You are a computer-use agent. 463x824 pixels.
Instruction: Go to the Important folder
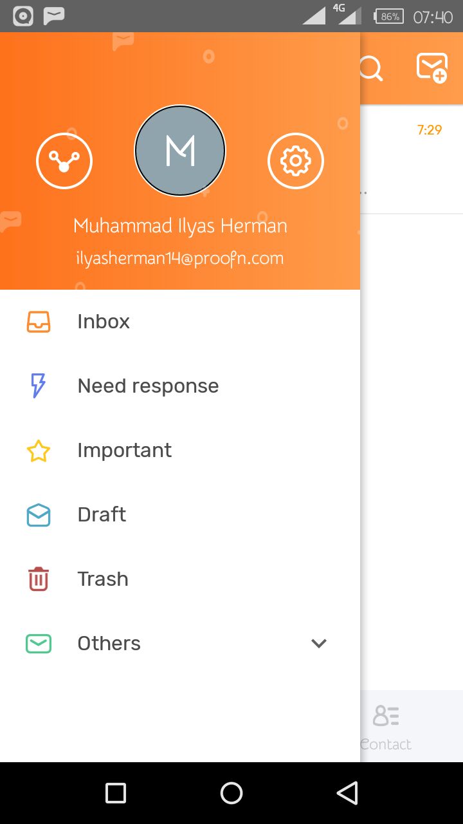[124, 450]
